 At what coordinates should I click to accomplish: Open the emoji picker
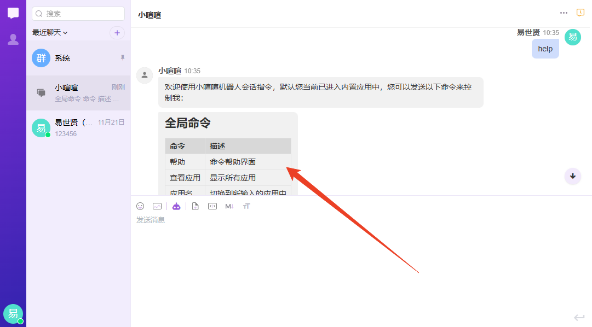pos(140,206)
